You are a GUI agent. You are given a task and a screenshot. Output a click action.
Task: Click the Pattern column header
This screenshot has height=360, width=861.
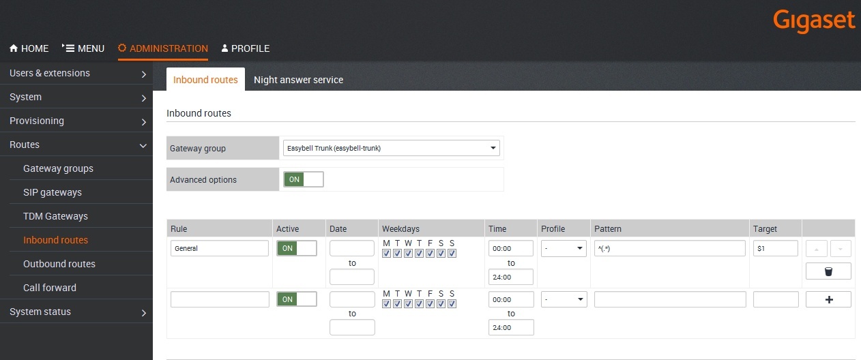click(x=608, y=228)
